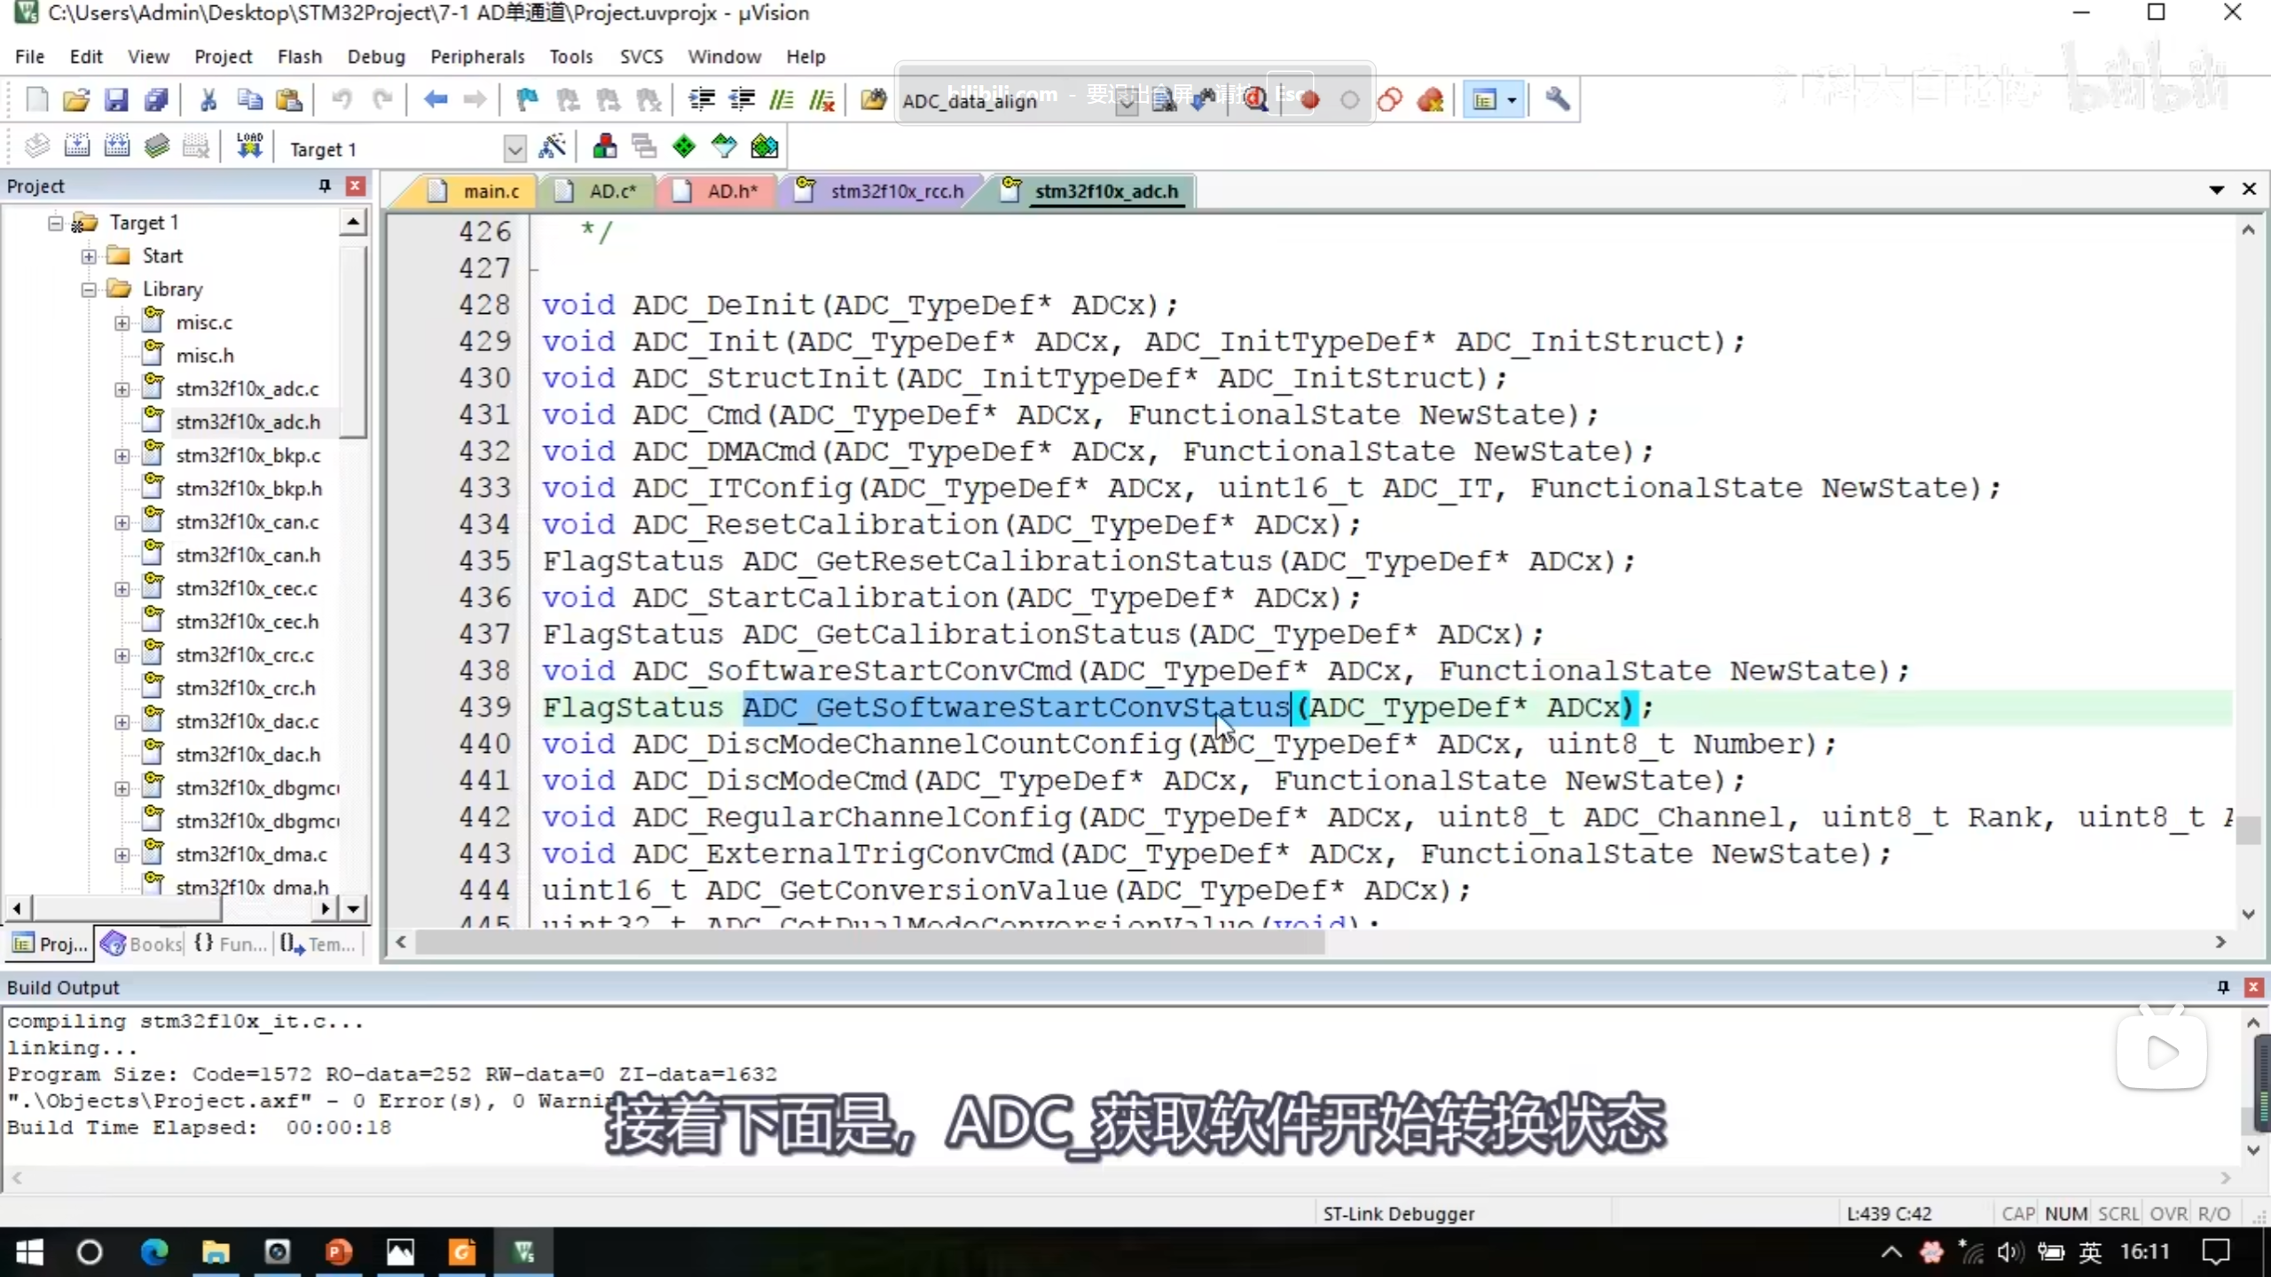
Task: Comment out the selected lines
Action: [x=782, y=99]
